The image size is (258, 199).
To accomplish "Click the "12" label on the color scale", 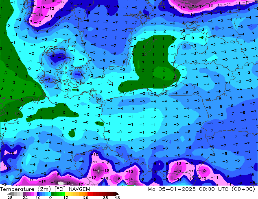I will pos(66,197).
